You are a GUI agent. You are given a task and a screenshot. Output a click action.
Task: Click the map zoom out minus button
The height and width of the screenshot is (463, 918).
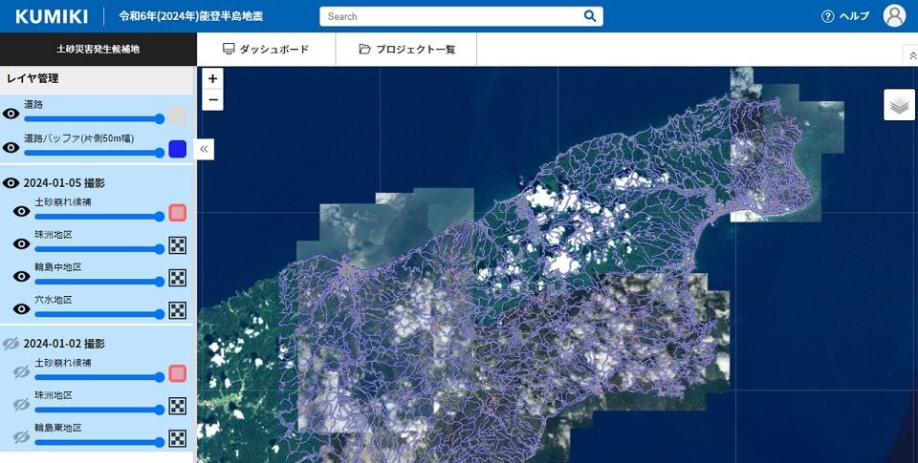click(212, 100)
